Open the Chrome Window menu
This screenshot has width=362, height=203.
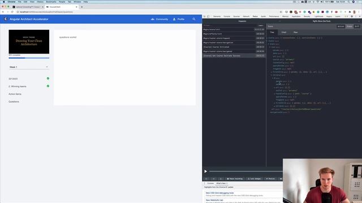[x=77, y=2]
